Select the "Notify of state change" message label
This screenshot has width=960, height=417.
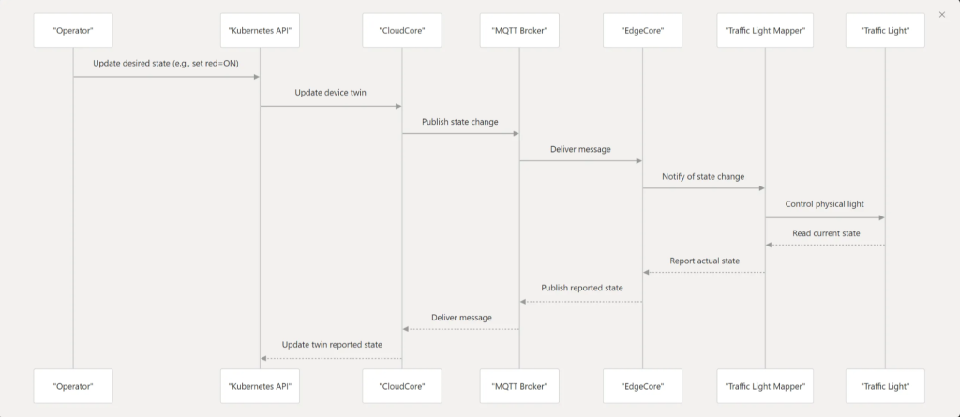click(703, 176)
